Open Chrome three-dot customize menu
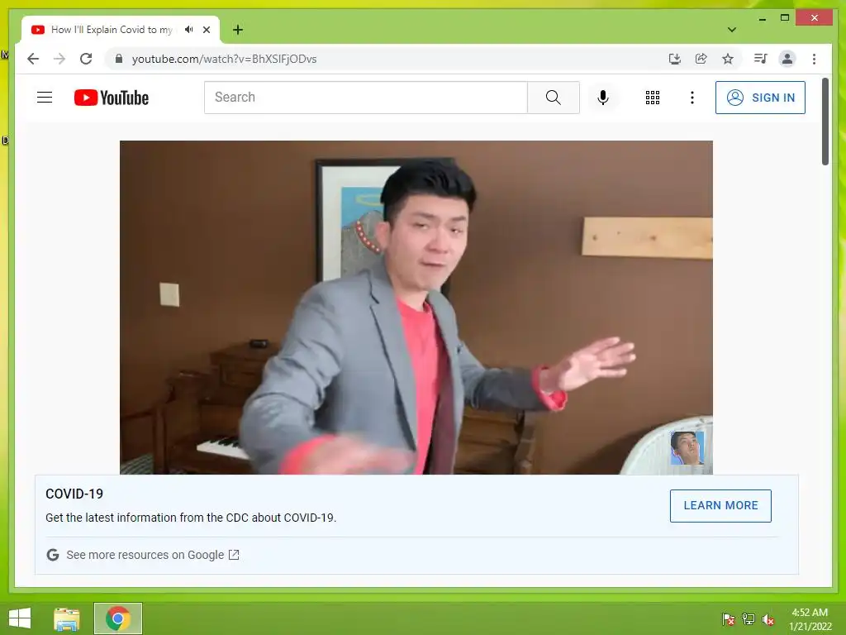This screenshot has height=635, width=846. 814,59
